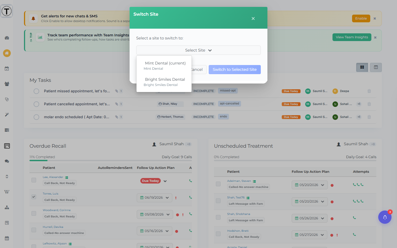Image resolution: width=397 pixels, height=248 pixels.
Task: Click the View Team Insights button
Action: (352, 37)
